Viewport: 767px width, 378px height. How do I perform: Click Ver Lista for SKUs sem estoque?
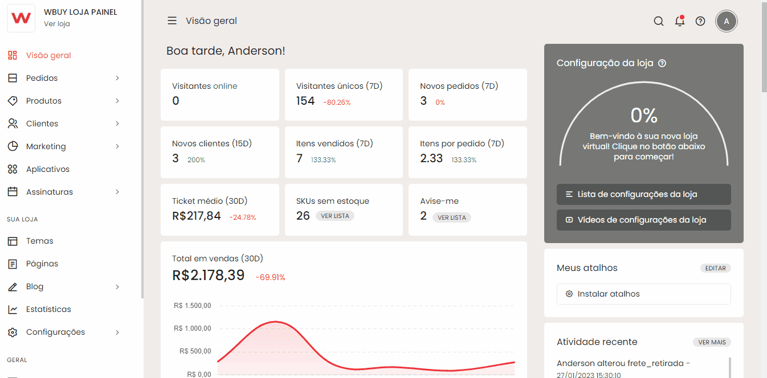click(x=335, y=216)
